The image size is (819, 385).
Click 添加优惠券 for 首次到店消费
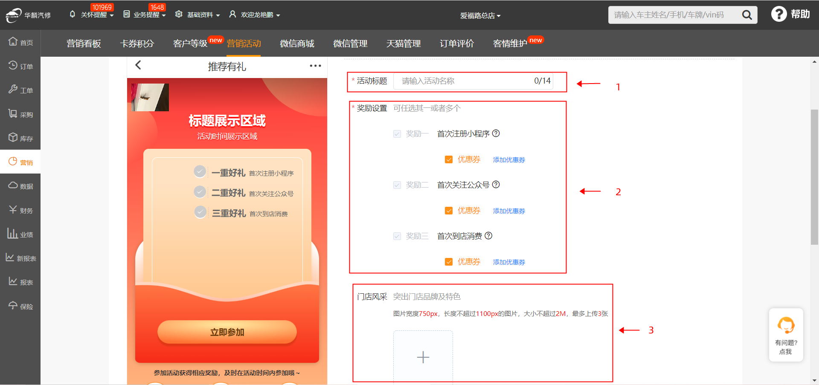509,262
